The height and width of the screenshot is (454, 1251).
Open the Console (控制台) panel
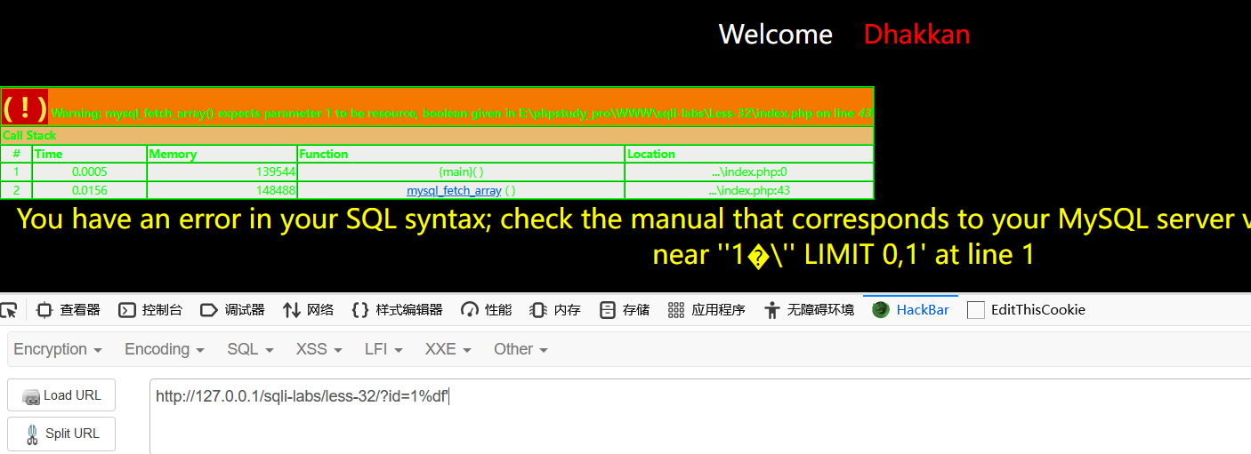(x=150, y=310)
